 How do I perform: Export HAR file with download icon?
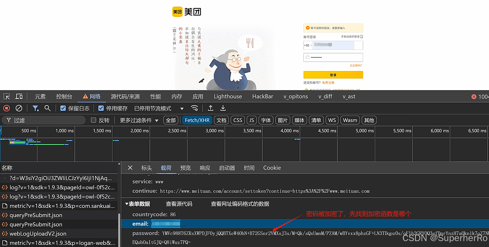pos(223,108)
